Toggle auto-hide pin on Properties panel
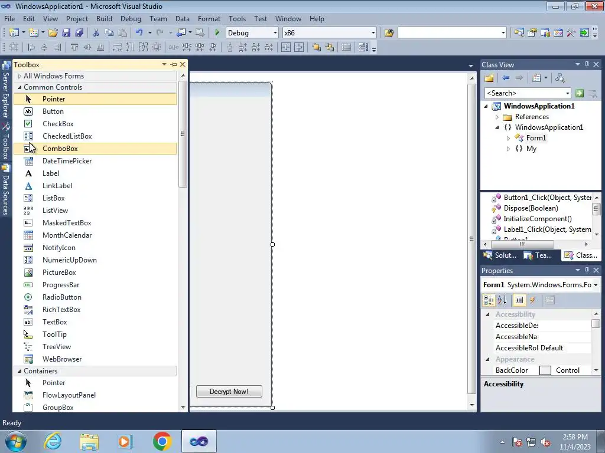 click(587, 270)
